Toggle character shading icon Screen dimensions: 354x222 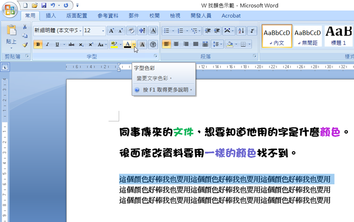142,45
